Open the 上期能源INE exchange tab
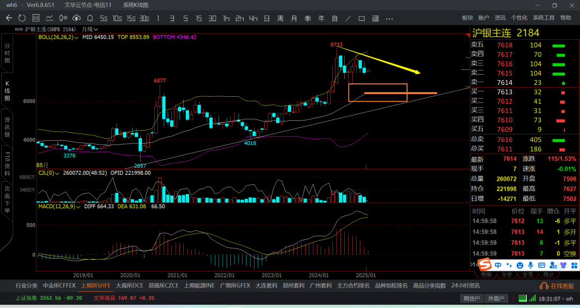The height and width of the screenshot is (308, 580). click(199, 286)
